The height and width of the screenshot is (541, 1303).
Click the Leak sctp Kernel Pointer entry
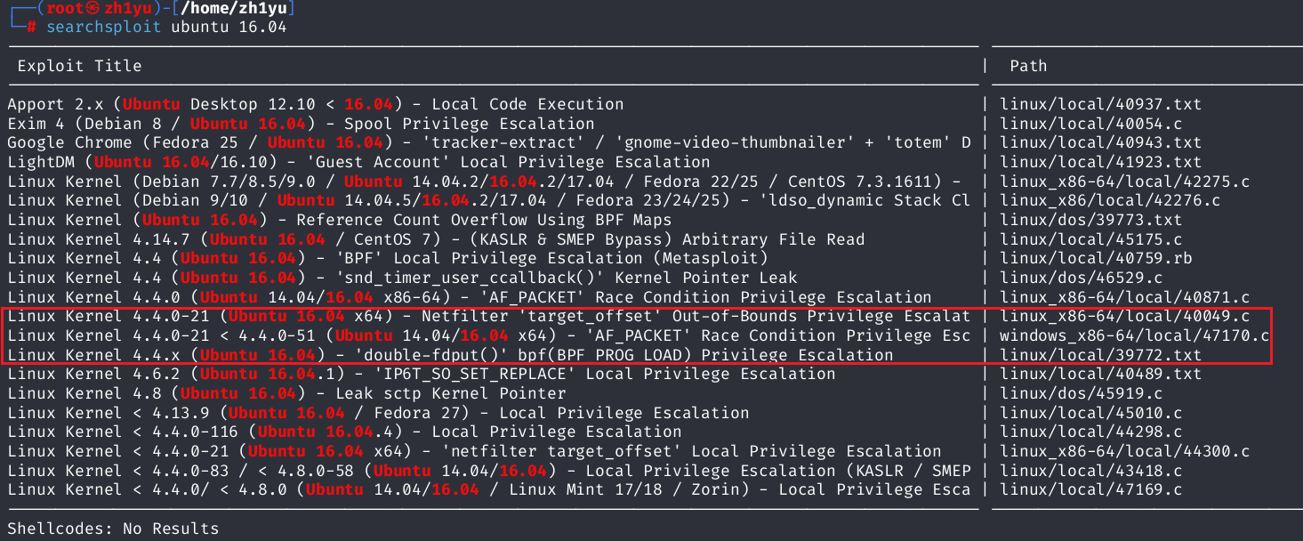click(x=286, y=393)
